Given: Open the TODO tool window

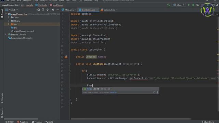Looking at the screenshot, I should (x=10, y=122).
